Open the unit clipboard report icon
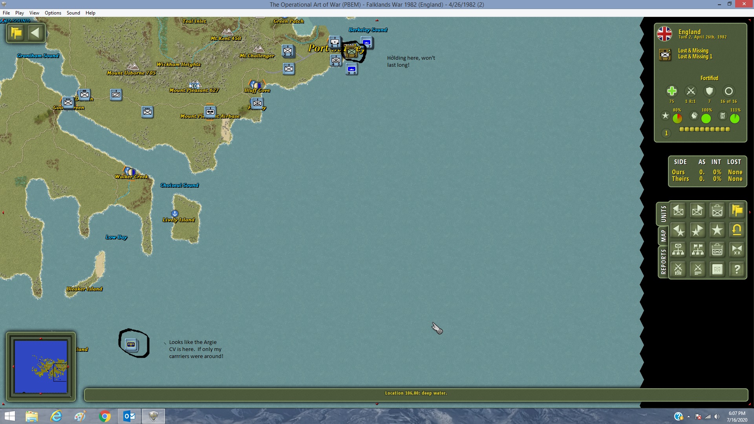Viewport: 754px width, 424px height. click(x=717, y=211)
